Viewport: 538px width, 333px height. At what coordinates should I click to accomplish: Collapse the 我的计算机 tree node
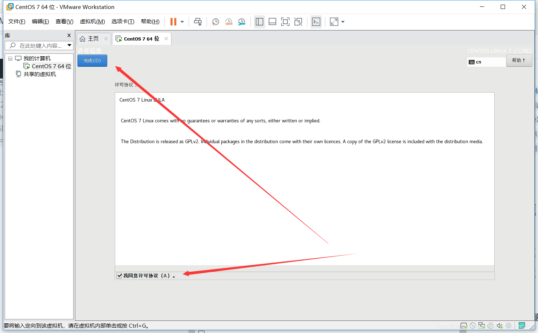click(x=10, y=58)
